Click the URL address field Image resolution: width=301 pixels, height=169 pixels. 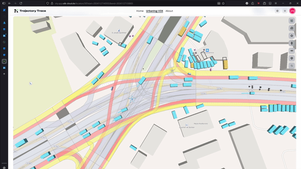(x=135, y=3)
